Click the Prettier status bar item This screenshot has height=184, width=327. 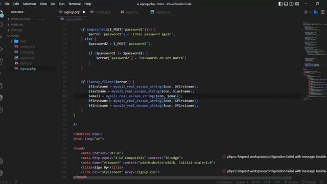[x=309, y=182]
